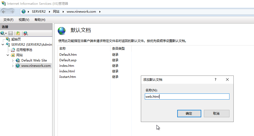Click the create new connection globe icon
The image size is (254, 136).
3,33
